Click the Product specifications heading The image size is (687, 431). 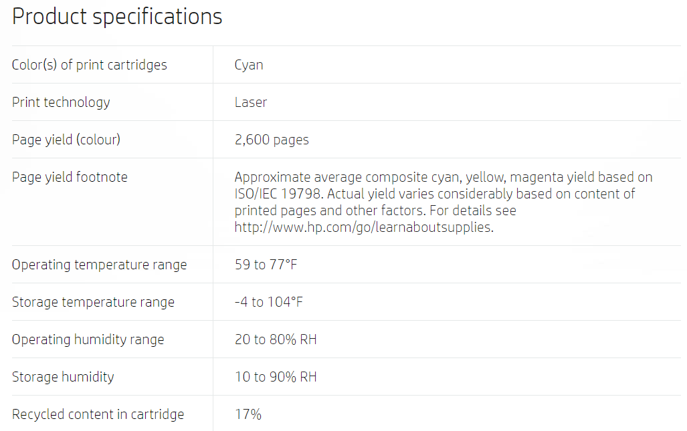tap(117, 17)
